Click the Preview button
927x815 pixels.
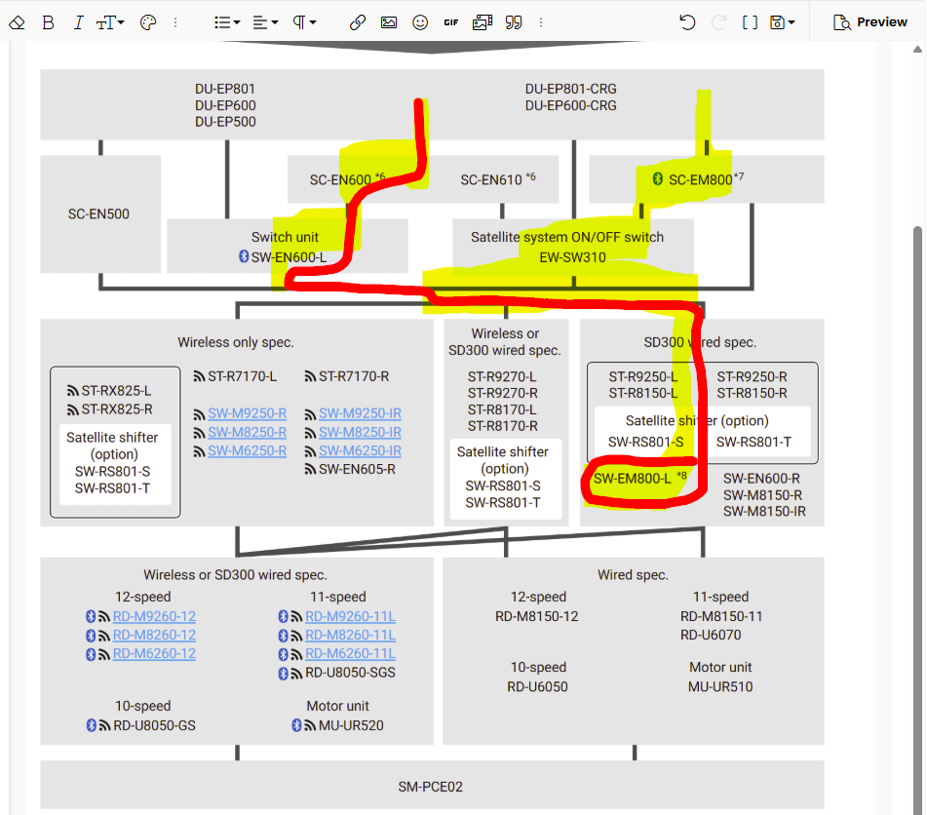(x=869, y=22)
